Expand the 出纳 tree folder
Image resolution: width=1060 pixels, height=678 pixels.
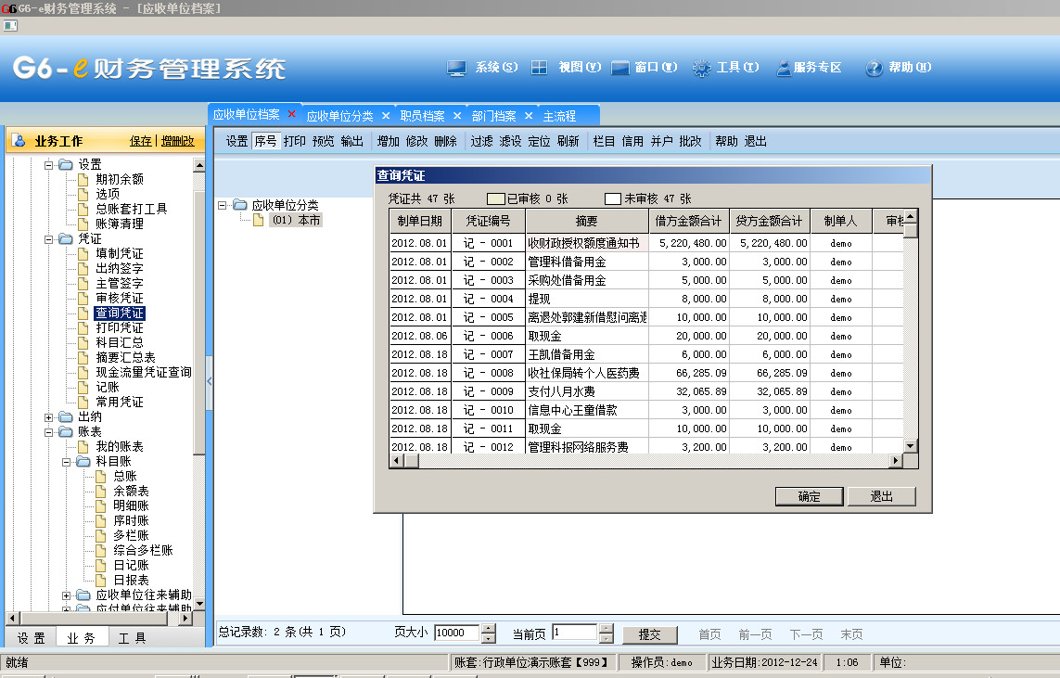[49, 417]
